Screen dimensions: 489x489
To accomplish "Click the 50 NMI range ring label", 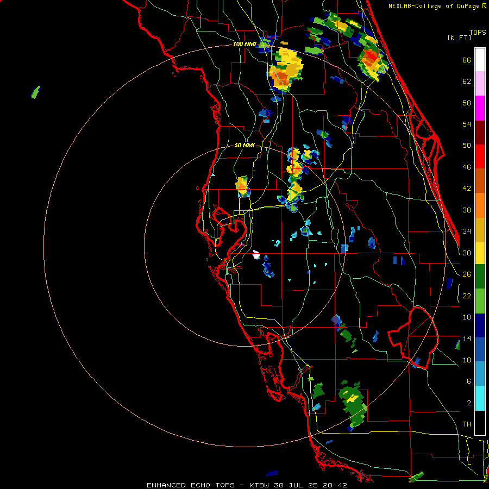I will (x=244, y=145).
